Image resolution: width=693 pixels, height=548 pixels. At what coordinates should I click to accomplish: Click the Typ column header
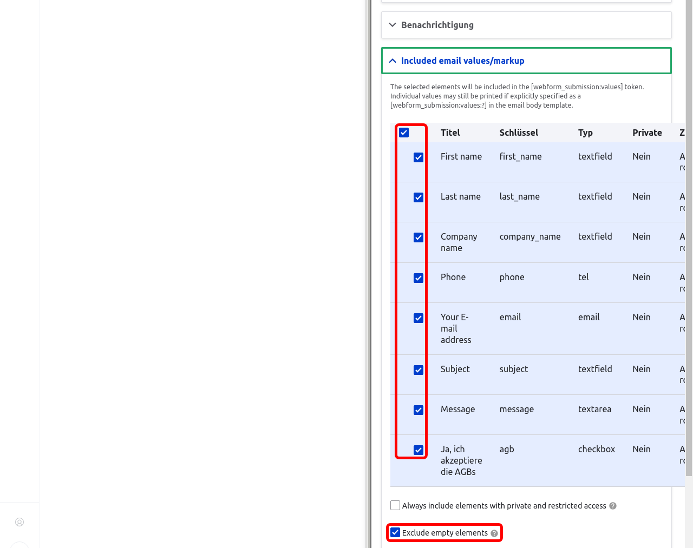[x=585, y=133]
